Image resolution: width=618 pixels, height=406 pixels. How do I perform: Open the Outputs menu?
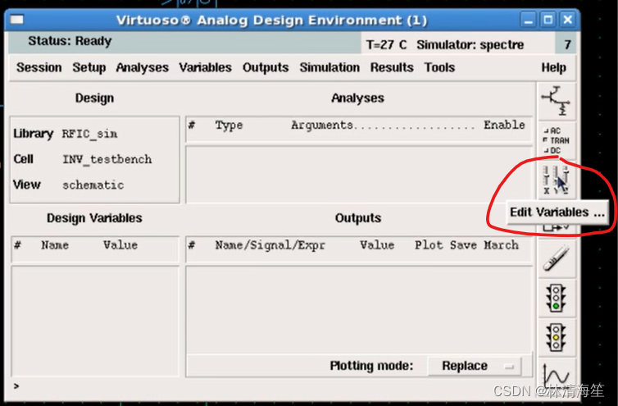click(266, 67)
